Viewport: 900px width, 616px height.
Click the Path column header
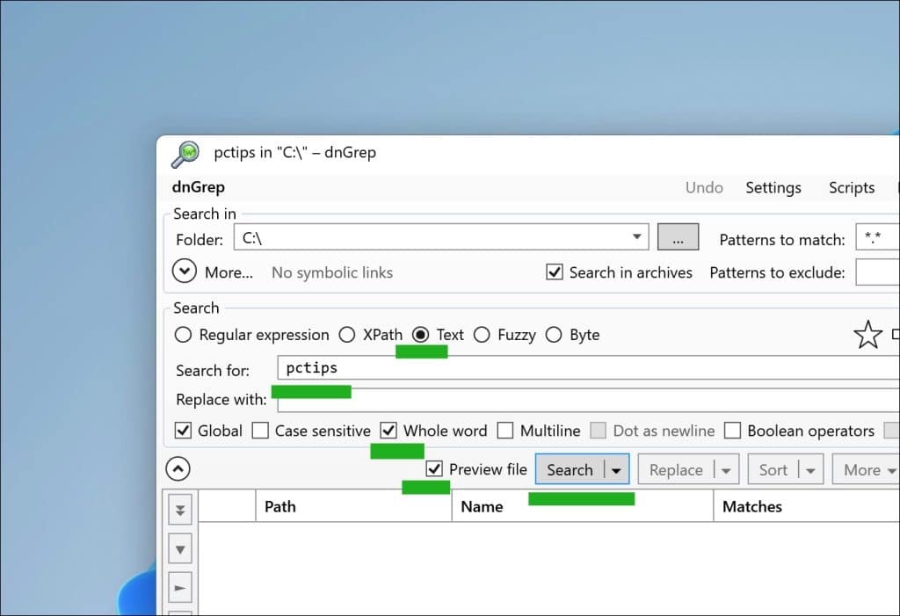[353, 506]
